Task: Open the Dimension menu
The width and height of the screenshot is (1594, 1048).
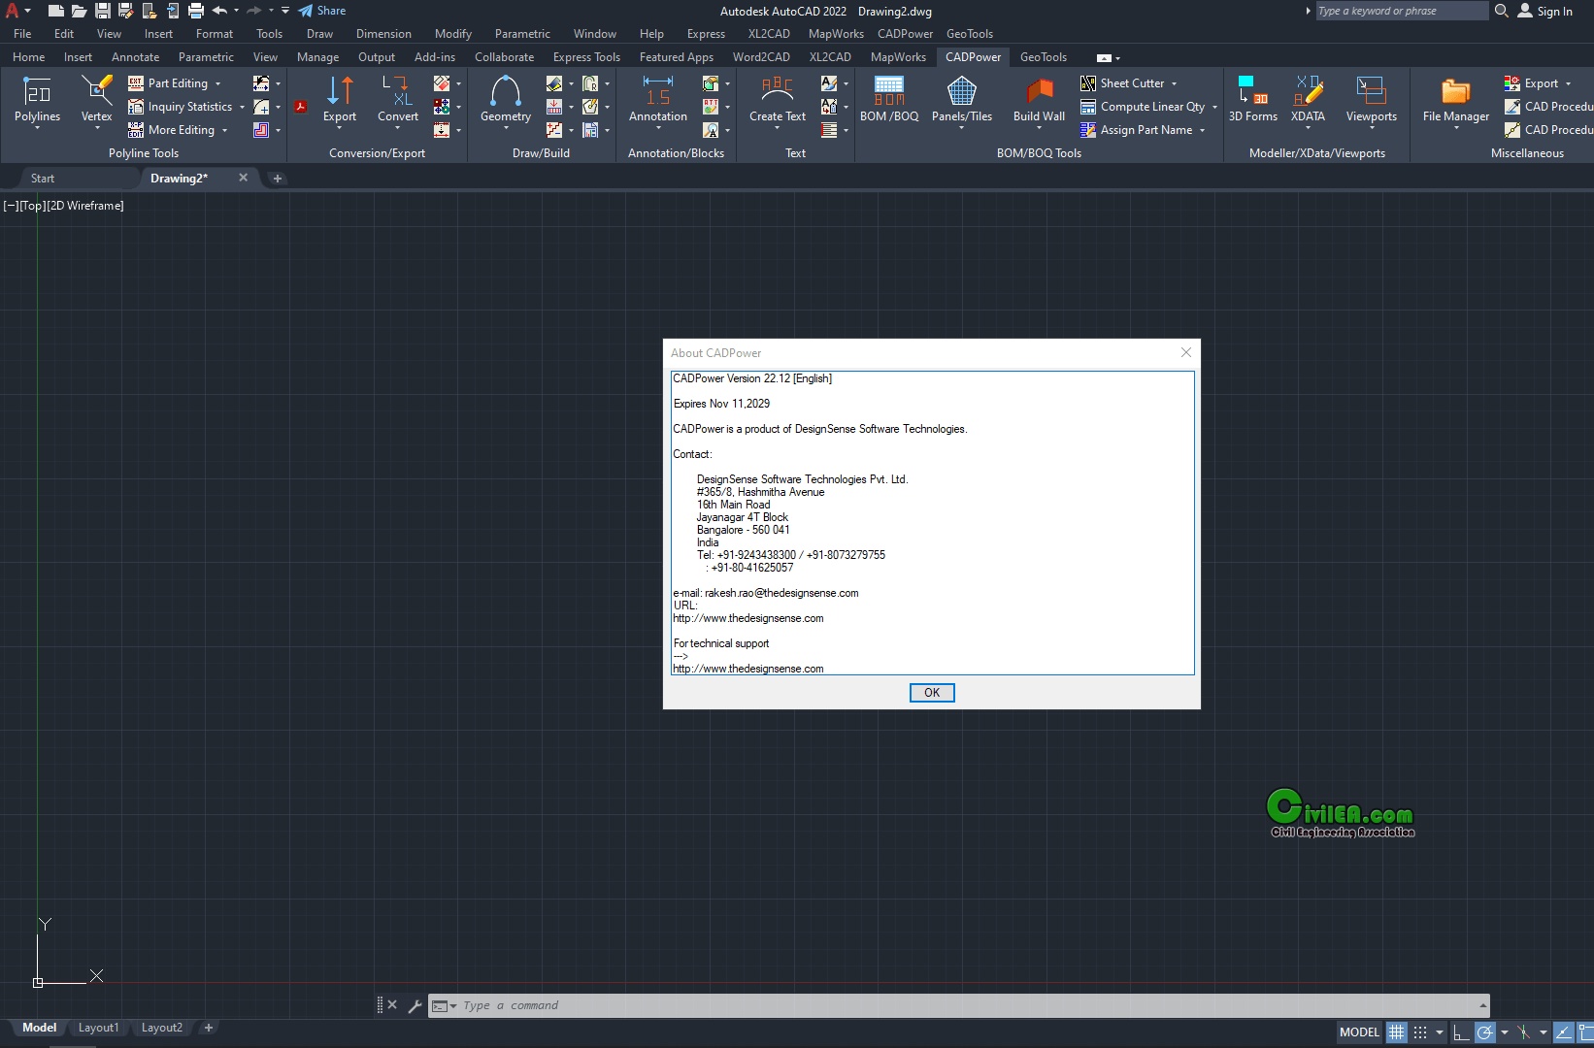Action: point(383,34)
